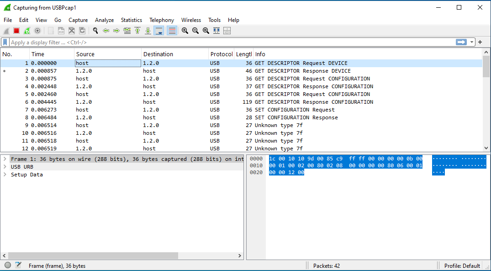The height and width of the screenshot is (271, 491).
Task: Go to the first packet
Action: coord(137,31)
